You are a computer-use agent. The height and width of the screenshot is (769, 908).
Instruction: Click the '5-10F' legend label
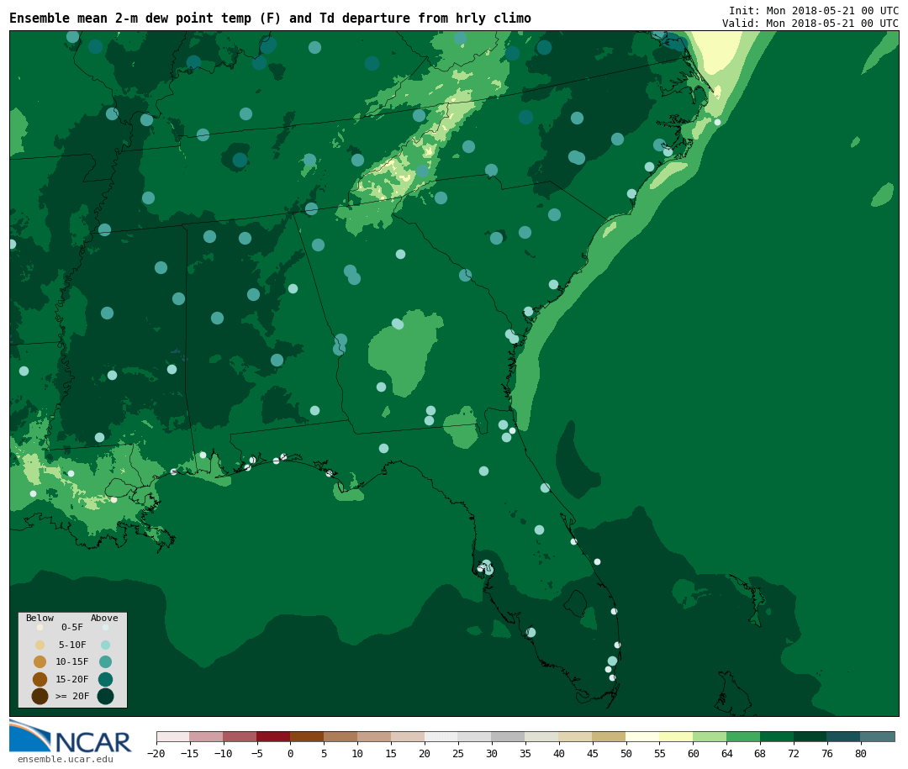72,645
